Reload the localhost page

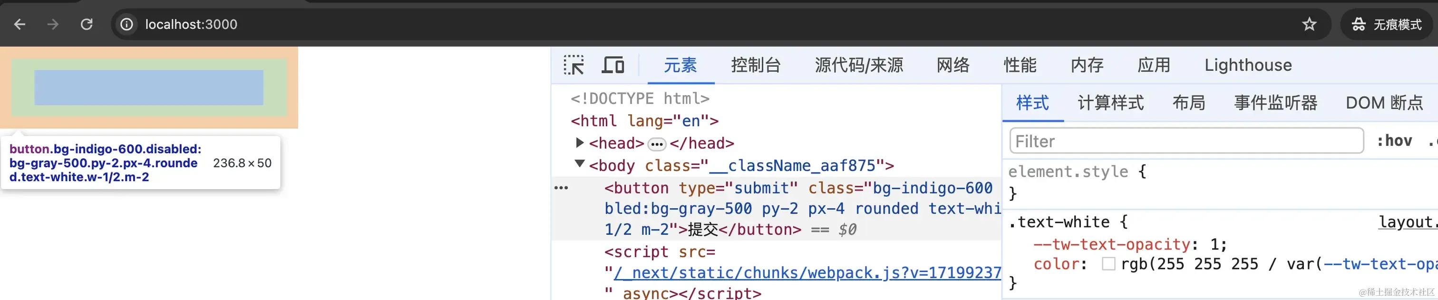[87, 24]
